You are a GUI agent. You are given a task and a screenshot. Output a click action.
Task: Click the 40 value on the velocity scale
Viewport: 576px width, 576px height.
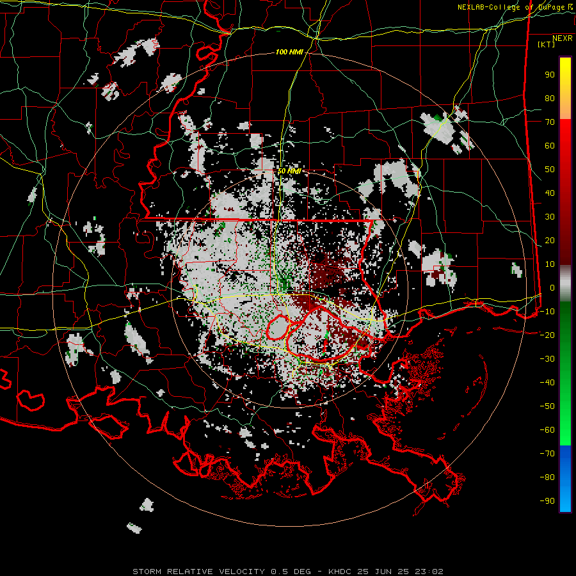[550, 193]
